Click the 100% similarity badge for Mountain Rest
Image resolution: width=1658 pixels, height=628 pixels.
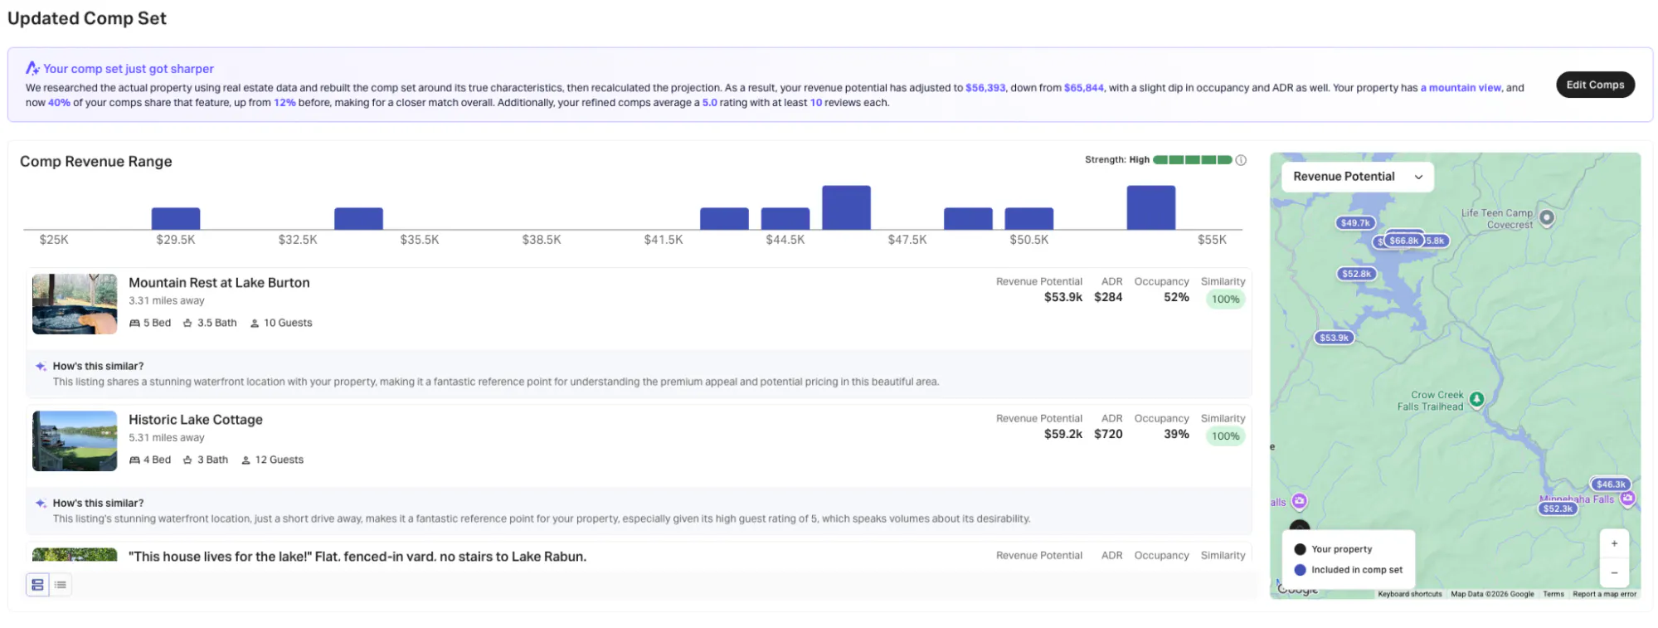pyautogui.click(x=1225, y=299)
